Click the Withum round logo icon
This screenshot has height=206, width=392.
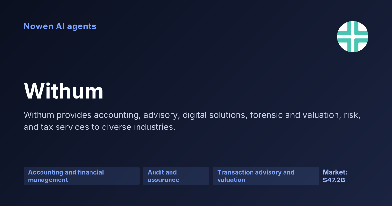click(x=353, y=37)
